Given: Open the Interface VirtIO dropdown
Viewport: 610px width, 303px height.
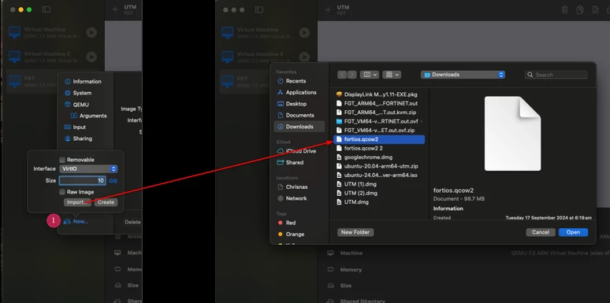Looking at the screenshot, I should click(88, 169).
